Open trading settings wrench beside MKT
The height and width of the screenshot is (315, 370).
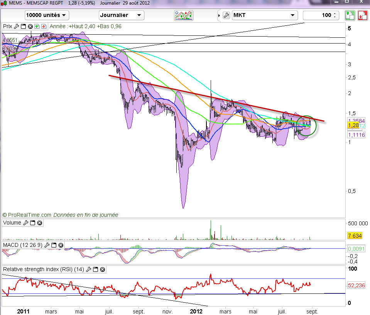[x=226, y=15]
